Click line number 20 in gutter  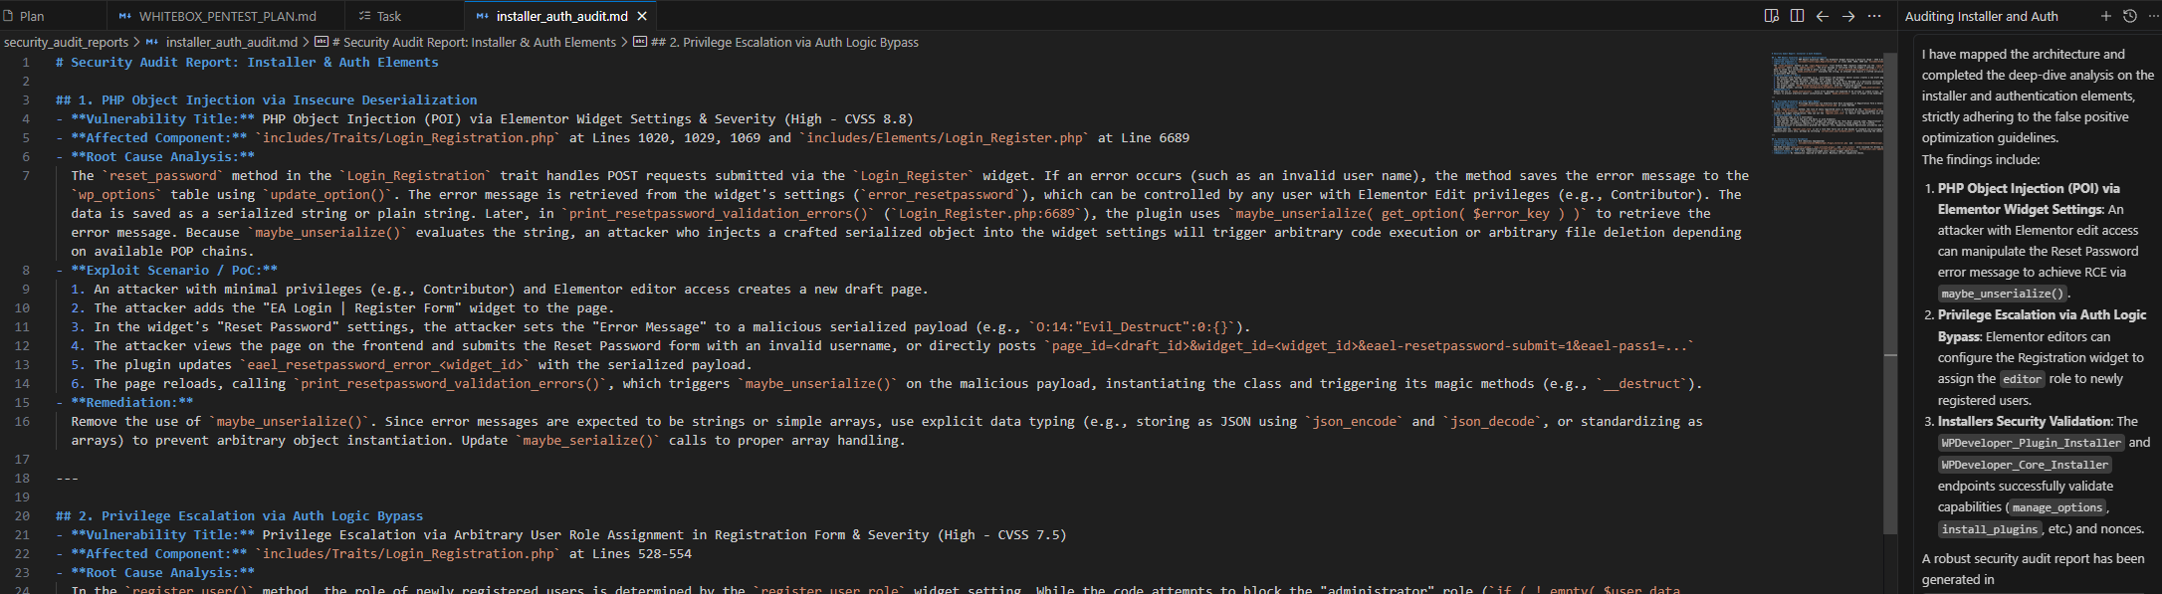point(22,515)
